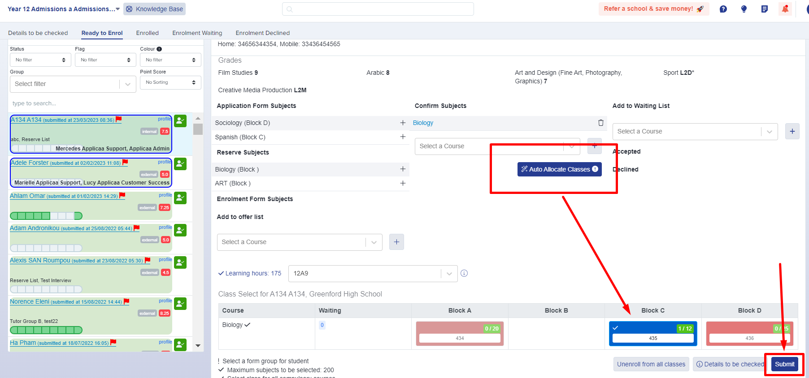Screen dimensions: 809x378
Task: Click plus beside Confirm Subjects course selector
Action: [x=595, y=146]
